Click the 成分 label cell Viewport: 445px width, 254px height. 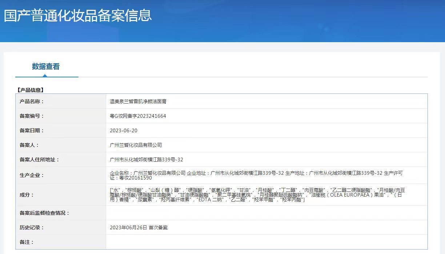(61, 195)
